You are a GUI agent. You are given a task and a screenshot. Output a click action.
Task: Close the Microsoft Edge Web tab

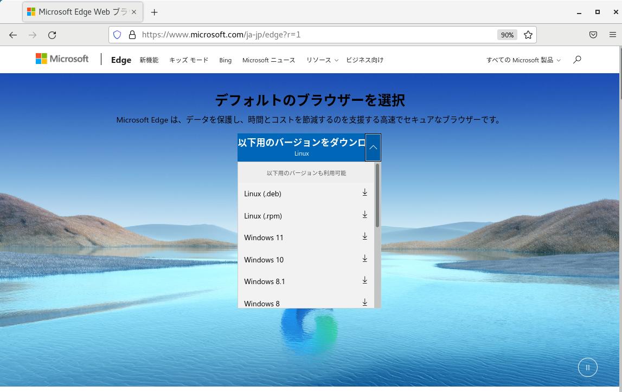pyautogui.click(x=134, y=12)
